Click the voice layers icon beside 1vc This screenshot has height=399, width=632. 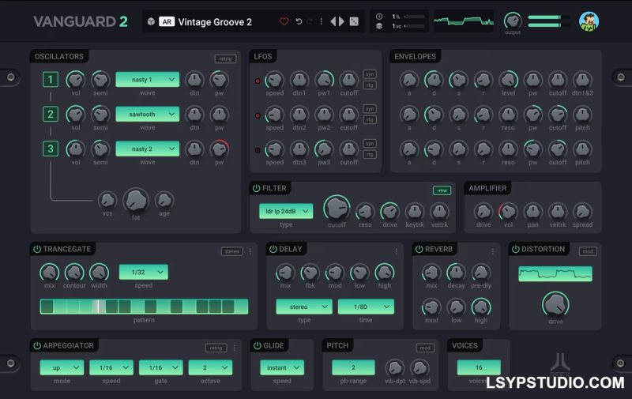pos(379,26)
